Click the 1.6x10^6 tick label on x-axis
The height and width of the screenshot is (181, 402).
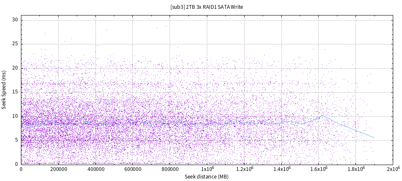click(318, 168)
